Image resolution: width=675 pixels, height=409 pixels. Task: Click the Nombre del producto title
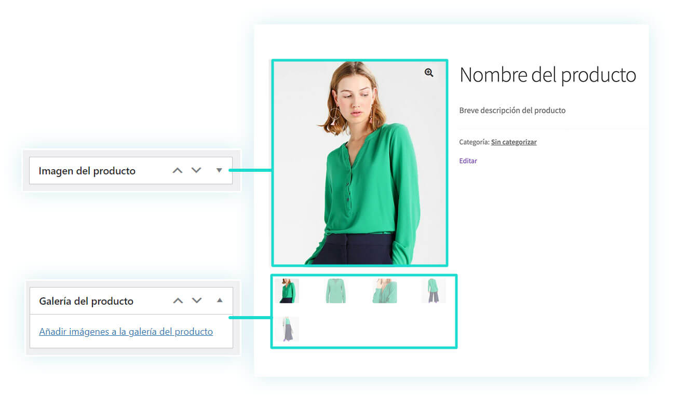[x=548, y=75]
